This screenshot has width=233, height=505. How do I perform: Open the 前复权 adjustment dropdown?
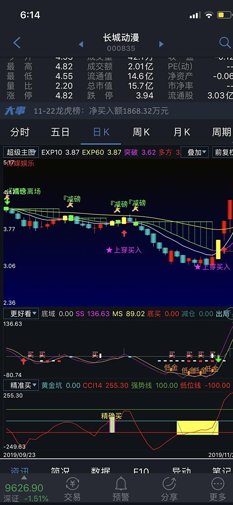[x=222, y=152]
